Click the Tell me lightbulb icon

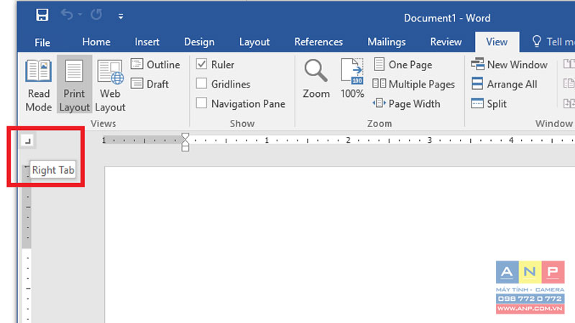pyautogui.click(x=536, y=42)
